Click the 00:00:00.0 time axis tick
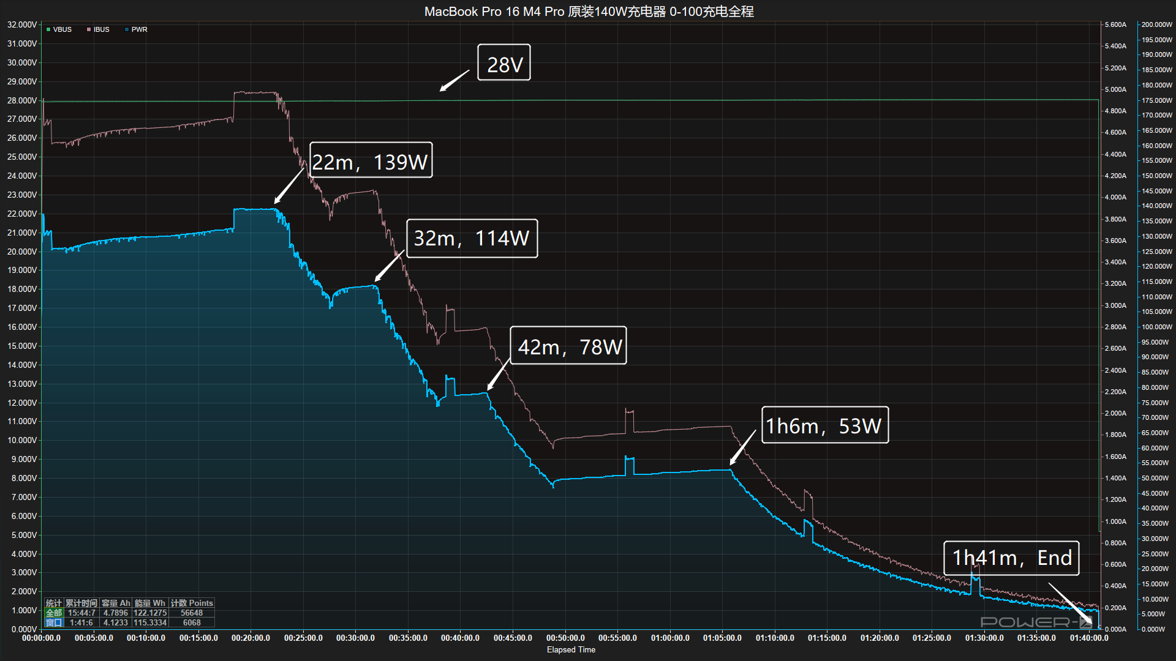Image resolution: width=1176 pixels, height=661 pixels. [42, 638]
